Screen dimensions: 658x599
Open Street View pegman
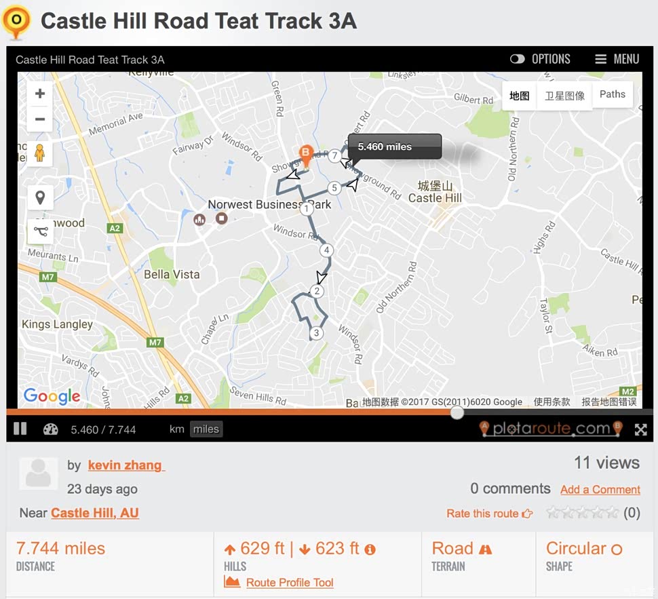[39, 153]
